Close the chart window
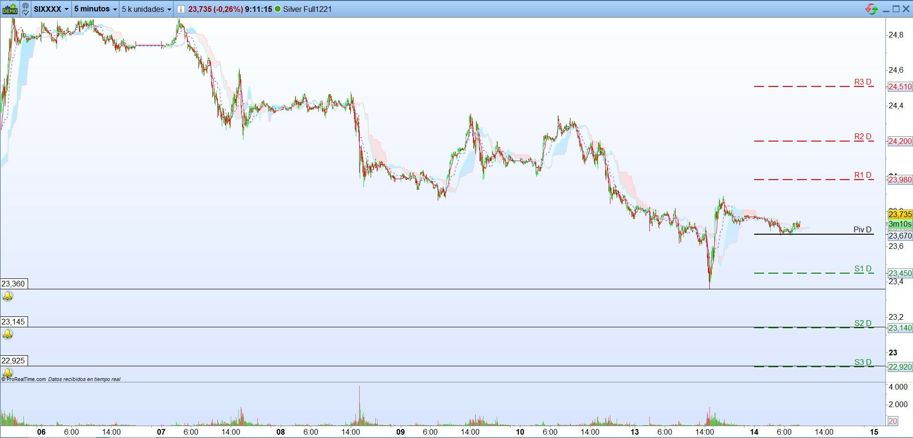Image resolution: width=913 pixels, height=438 pixels. (x=906, y=9)
